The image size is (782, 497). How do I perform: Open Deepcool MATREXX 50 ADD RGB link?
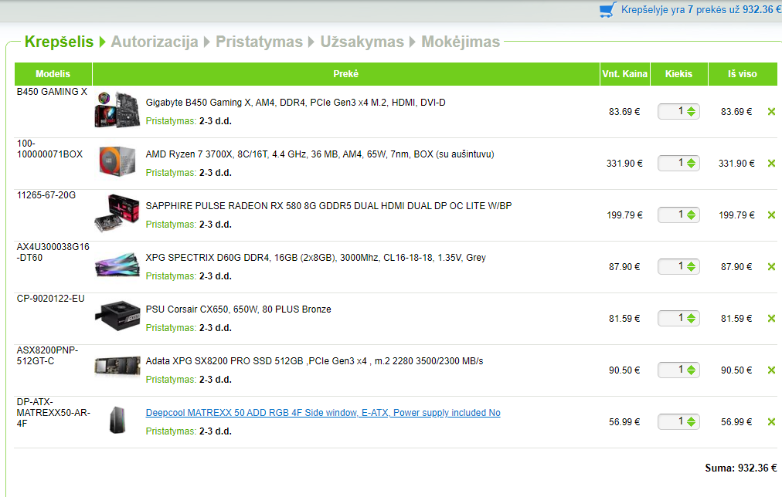(323, 413)
